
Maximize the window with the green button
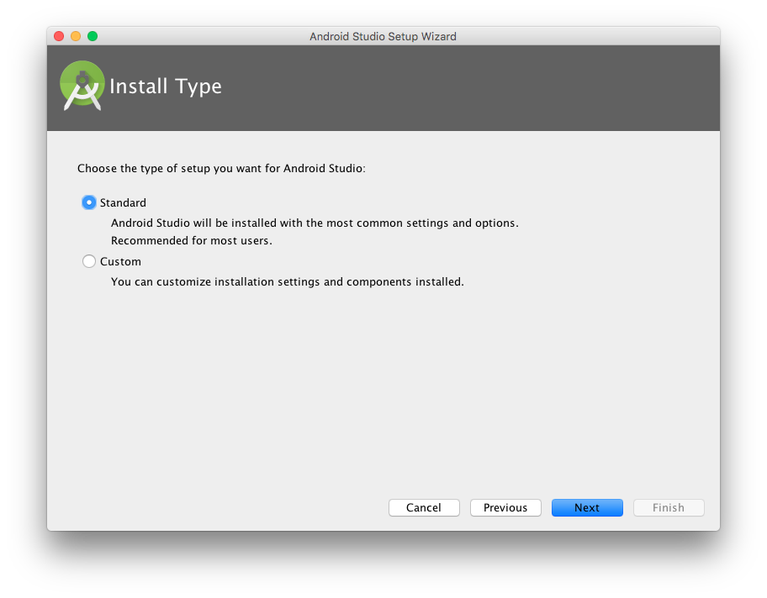click(x=93, y=36)
